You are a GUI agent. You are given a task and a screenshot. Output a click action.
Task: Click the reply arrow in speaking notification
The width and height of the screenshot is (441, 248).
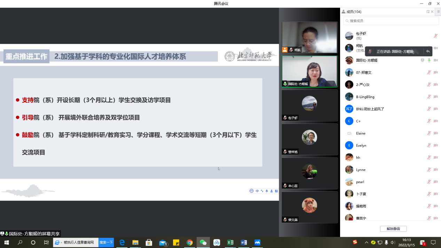tap(428, 51)
